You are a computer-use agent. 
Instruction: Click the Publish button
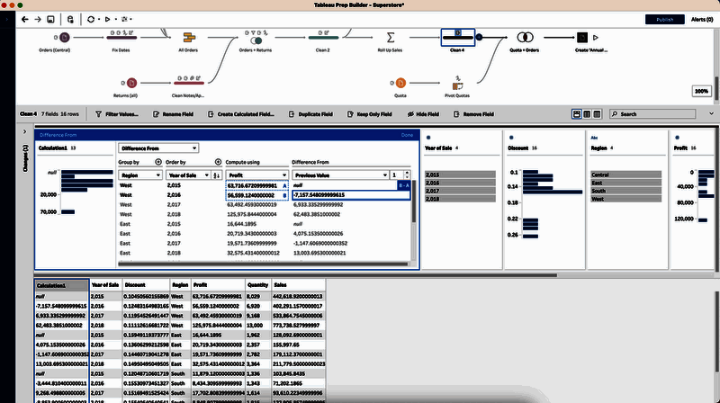(664, 19)
